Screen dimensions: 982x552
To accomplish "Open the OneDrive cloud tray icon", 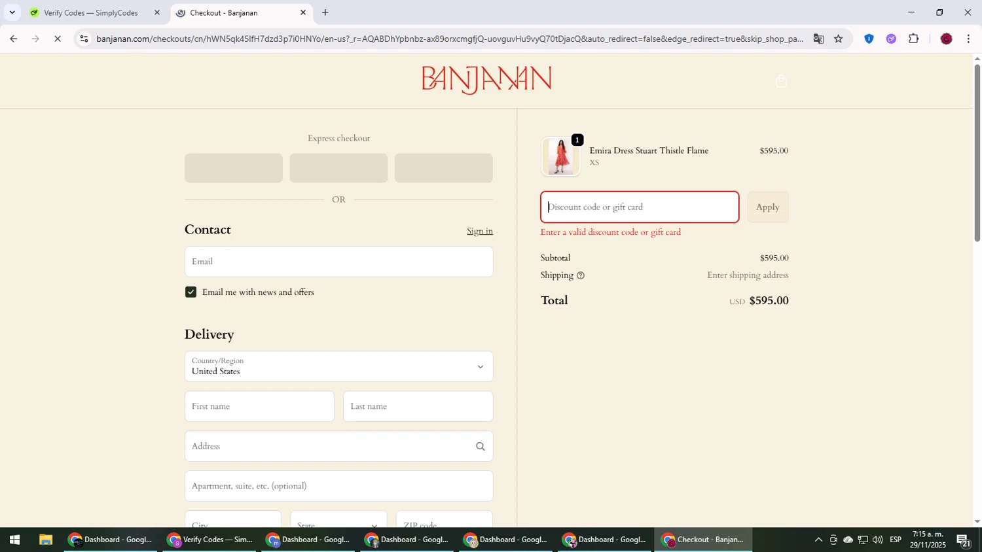I will (848, 540).
